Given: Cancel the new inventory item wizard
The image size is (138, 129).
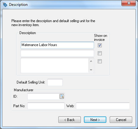Looking at the screenshot, I should pos(121,119).
